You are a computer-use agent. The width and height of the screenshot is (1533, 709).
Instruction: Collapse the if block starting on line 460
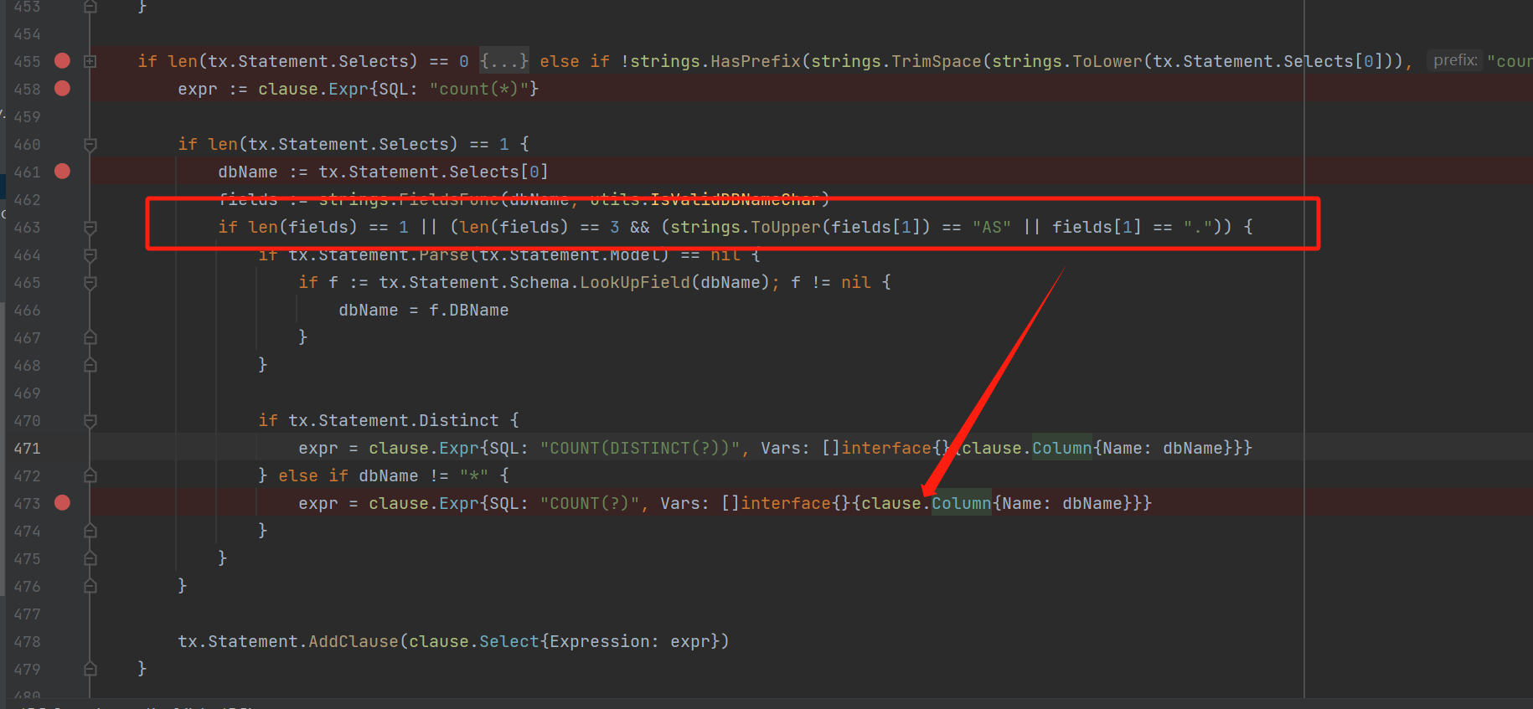tap(90, 145)
